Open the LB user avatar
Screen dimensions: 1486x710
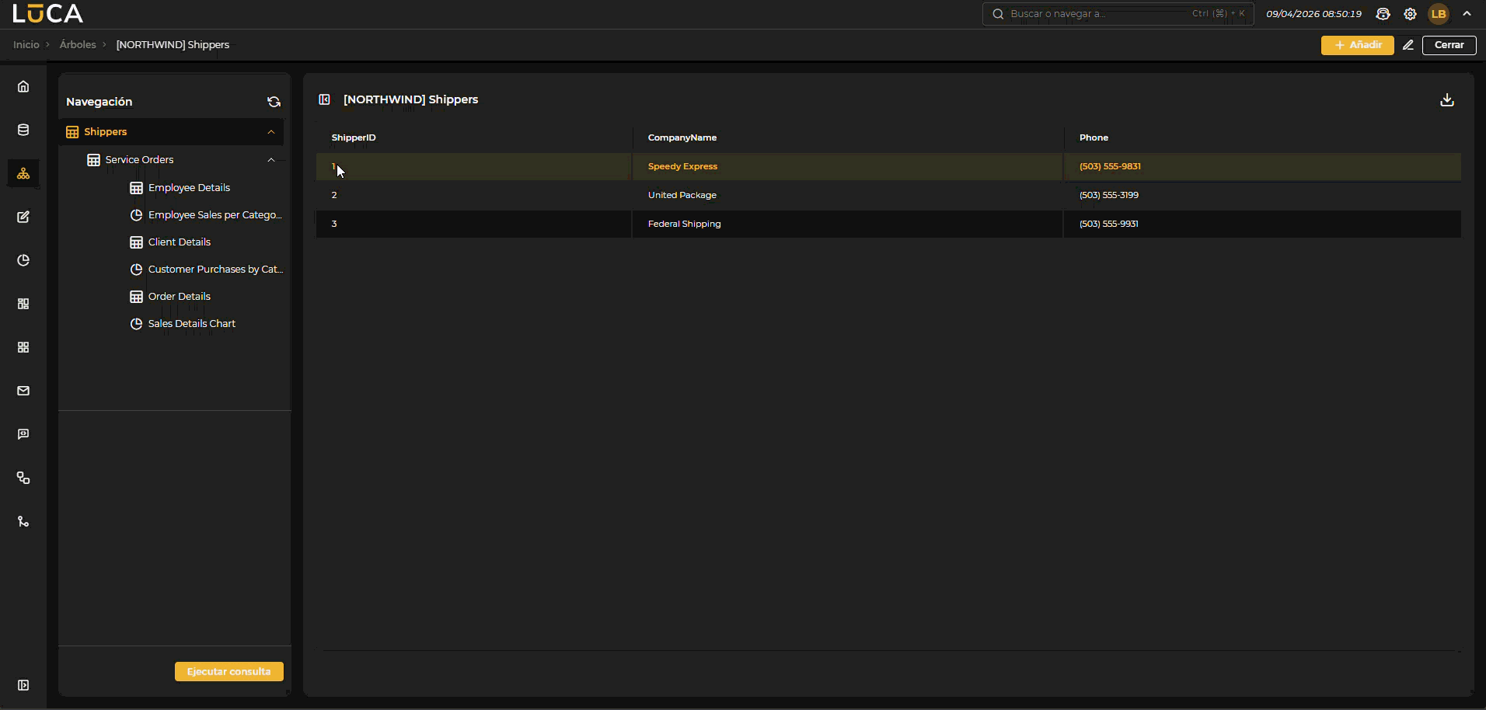(x=1439, y=14)
